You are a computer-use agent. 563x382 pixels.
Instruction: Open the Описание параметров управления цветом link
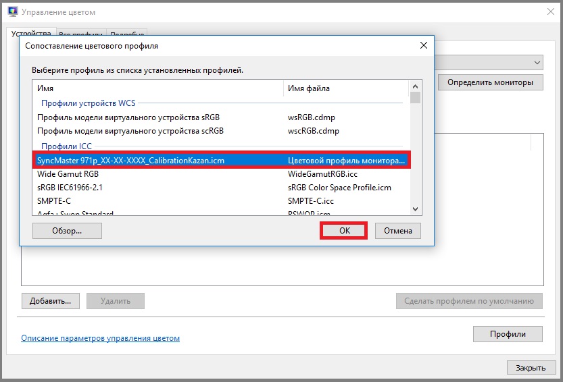point(100,338)
